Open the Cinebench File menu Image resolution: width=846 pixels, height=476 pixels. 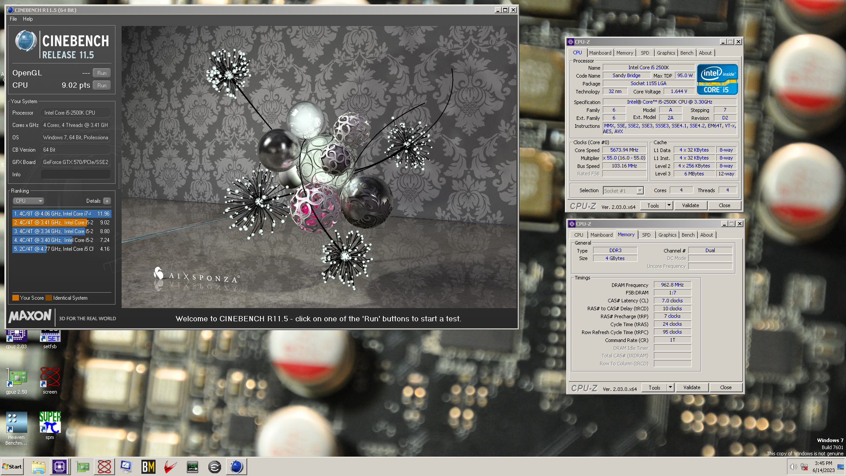click(13, 19)
